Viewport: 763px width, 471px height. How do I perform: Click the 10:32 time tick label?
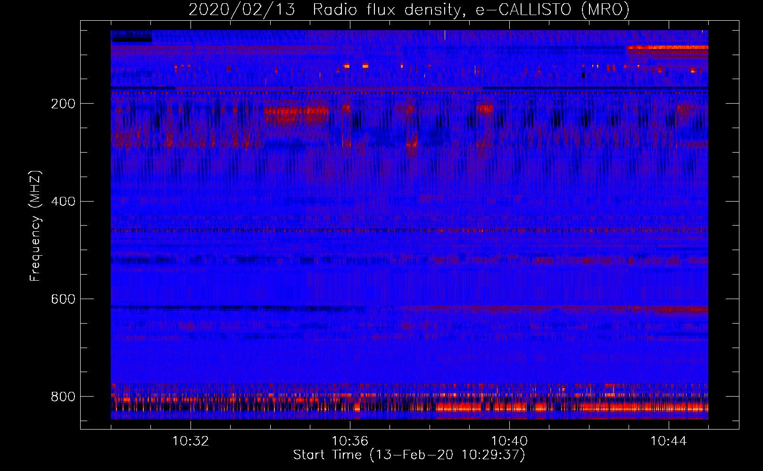(x=191, y=441)
